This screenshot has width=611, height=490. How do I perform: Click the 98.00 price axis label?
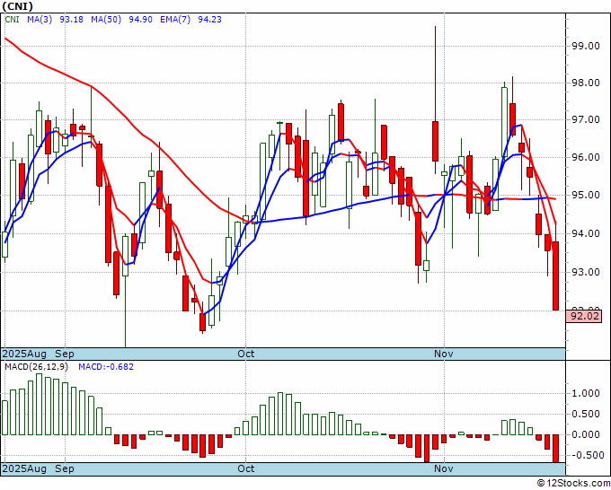[585, 83]
